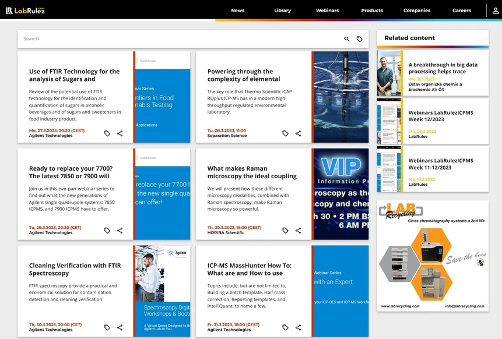This screenshot has height=339, width=502.
Task: Click 'Ústav organické chemie a biochemie AV ČR' text
Action: (x=435, y=87)
